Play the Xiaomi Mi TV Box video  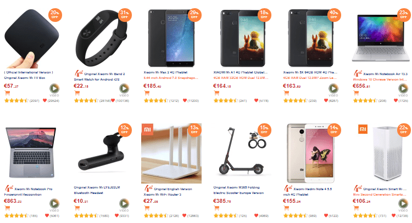tap(54, 88)
